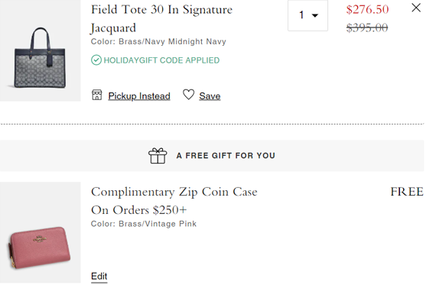Image resolution: width=426 pixels, height=285 pixels.
Task: Click the Pickup Instead link
Action: (139, 96)
